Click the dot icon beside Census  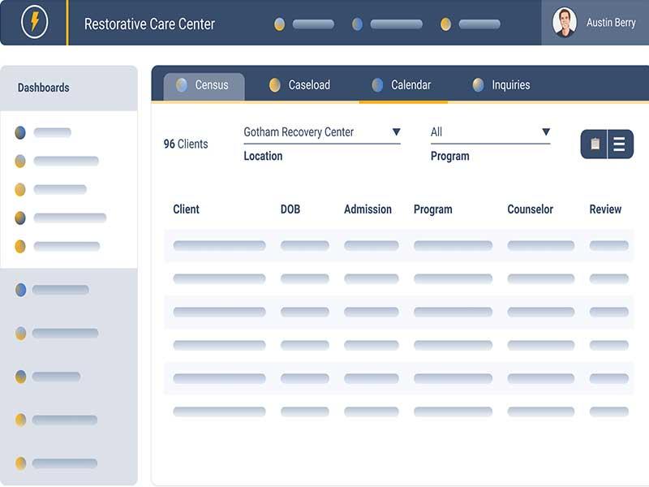183,84
